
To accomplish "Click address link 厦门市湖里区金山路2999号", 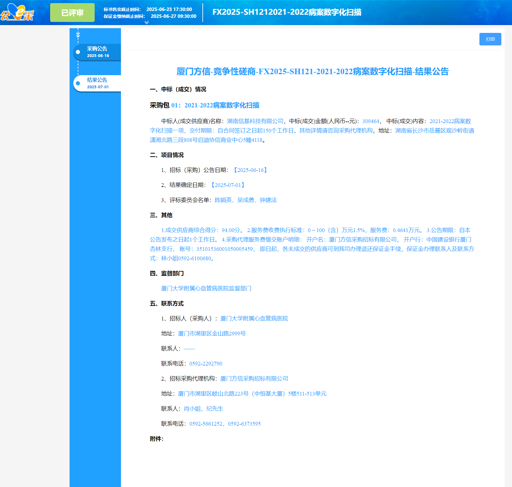I will (211, 334).
